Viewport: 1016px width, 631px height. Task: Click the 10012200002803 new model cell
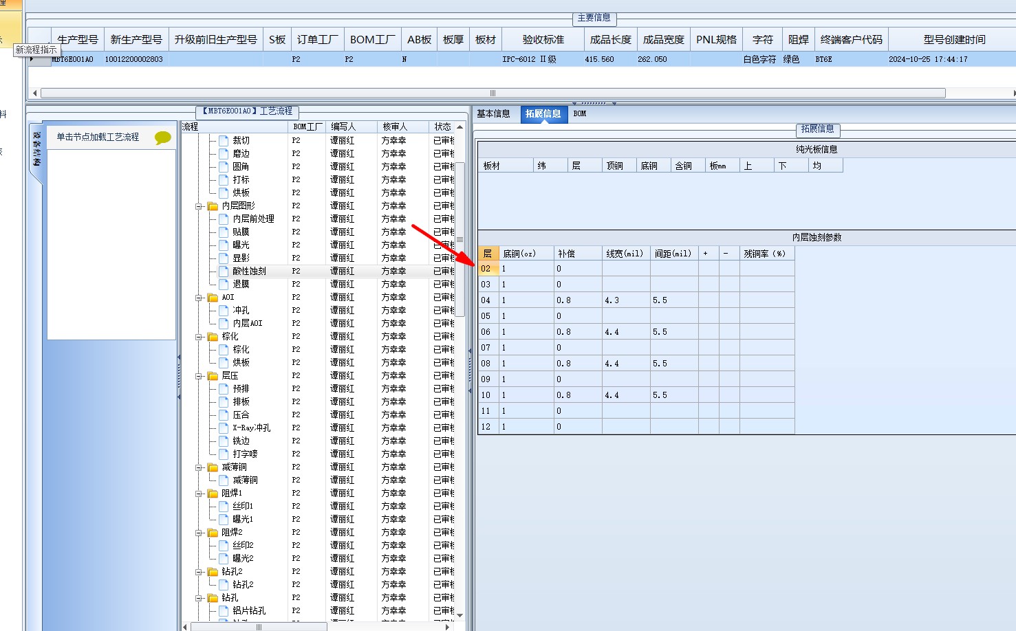pos(136,60)
